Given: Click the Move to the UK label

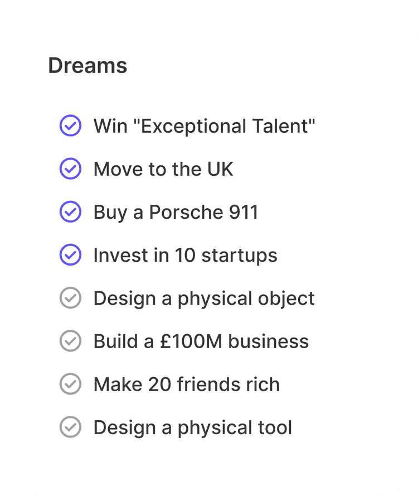Looking at the screenshot, I should tap(163, 169).
